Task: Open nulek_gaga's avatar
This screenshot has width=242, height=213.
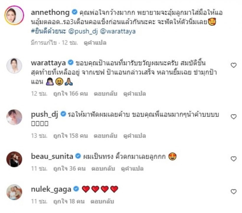Action: 14,192
